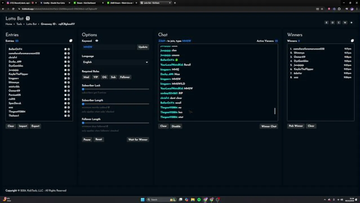Click the square icon next to Jwwjajsjs
360x203 pixels.
(65, 70)
